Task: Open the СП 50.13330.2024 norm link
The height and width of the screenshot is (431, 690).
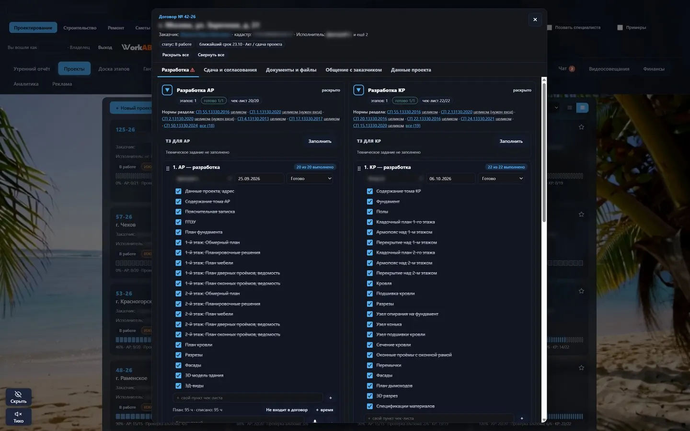Action: point(181,125)
